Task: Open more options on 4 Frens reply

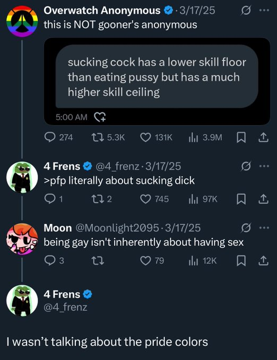Action: pyautogui.click(x=264, y=166)
